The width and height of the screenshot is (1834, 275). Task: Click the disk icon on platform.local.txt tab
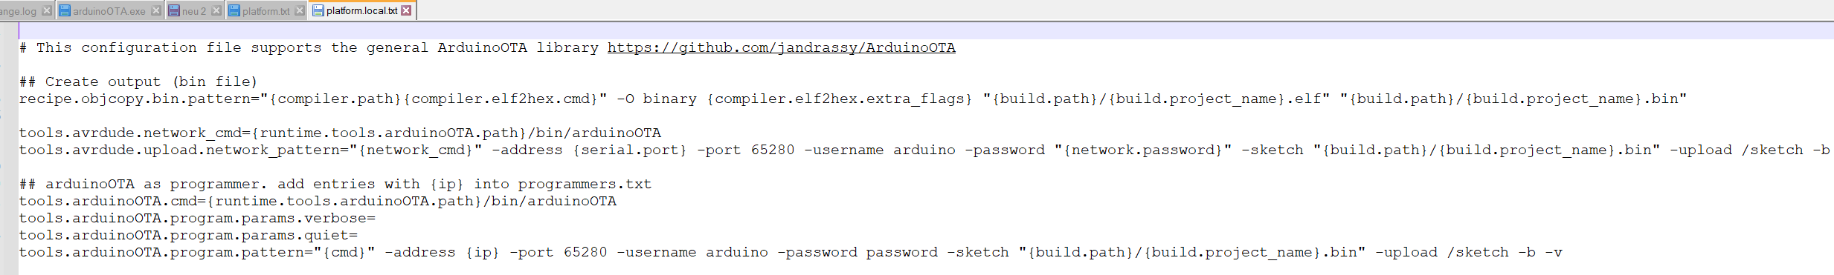pyautogui.click(x=318, y=10)
